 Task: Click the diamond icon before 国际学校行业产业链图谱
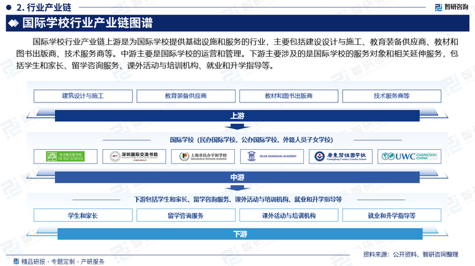[x=13, y=23]
